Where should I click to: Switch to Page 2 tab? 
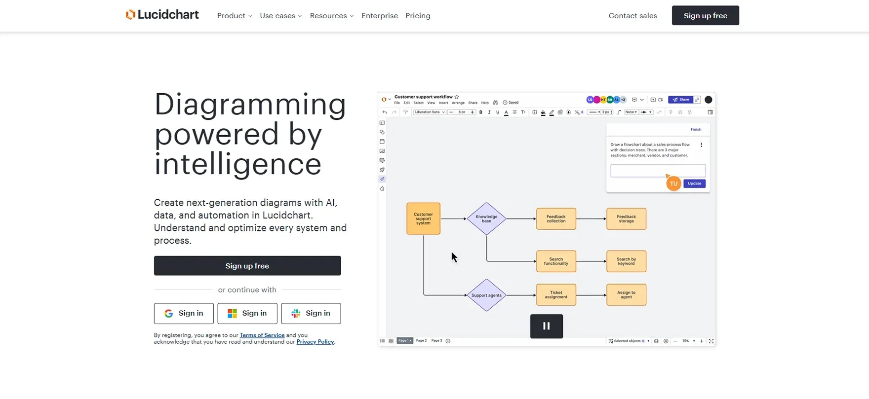click(421, 341)
